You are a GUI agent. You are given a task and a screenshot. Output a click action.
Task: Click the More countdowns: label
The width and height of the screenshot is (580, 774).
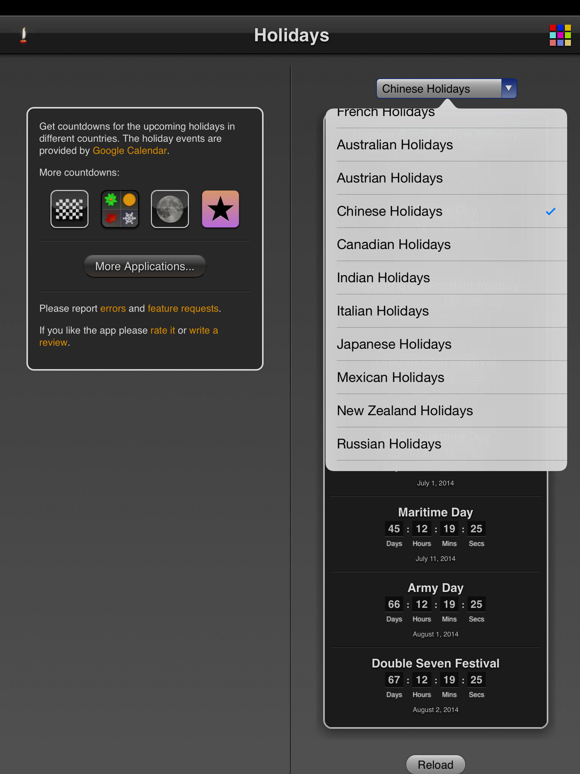click(79, 173)
